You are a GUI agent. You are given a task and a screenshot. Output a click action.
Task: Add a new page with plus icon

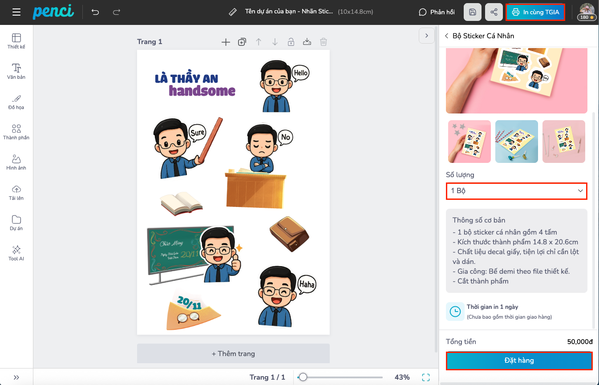[x=226, y=42]
